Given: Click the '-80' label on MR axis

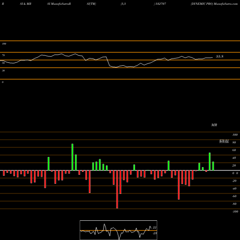Looking at the screenshot, I should 234,204.
